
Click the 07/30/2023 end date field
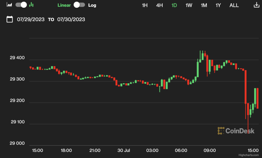[71, 19]
